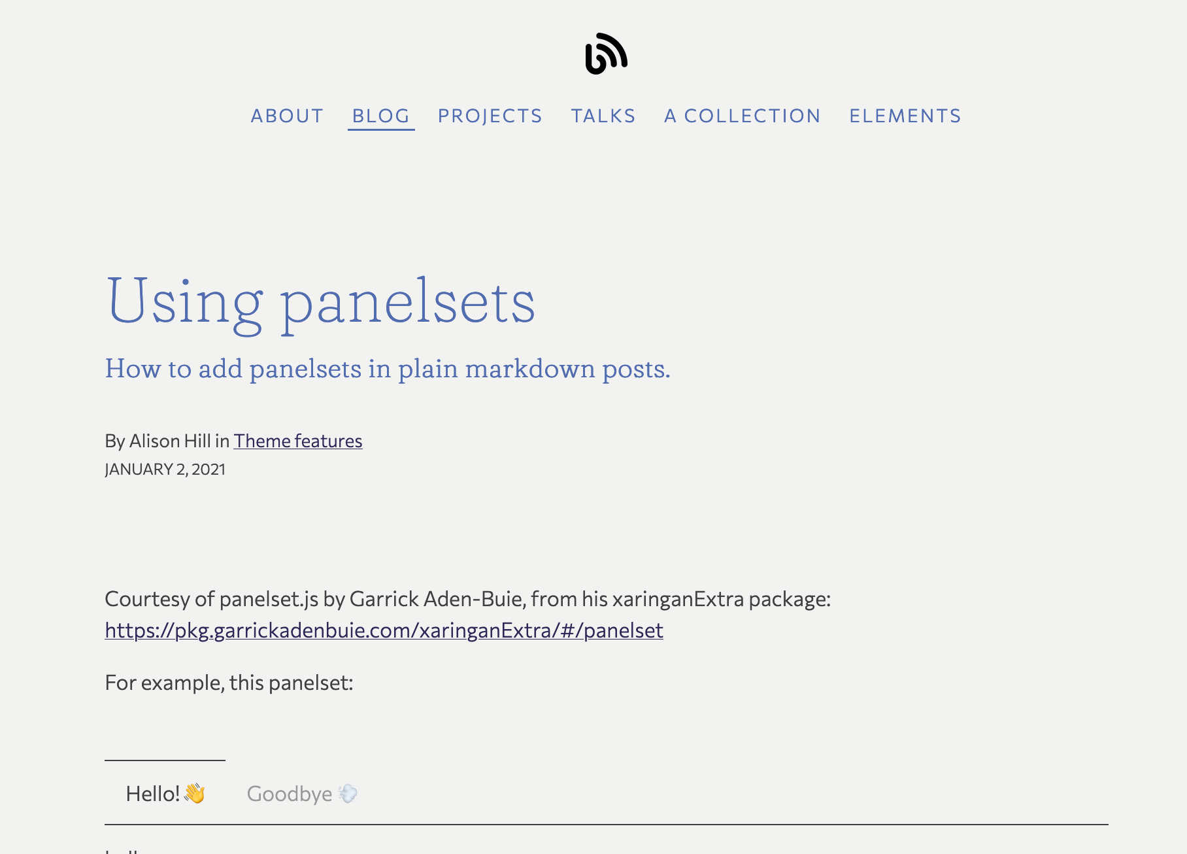Click the waving hand emoji on Hello tab
This screenshot has width=1187, height=854.
[x=195, y=794]
